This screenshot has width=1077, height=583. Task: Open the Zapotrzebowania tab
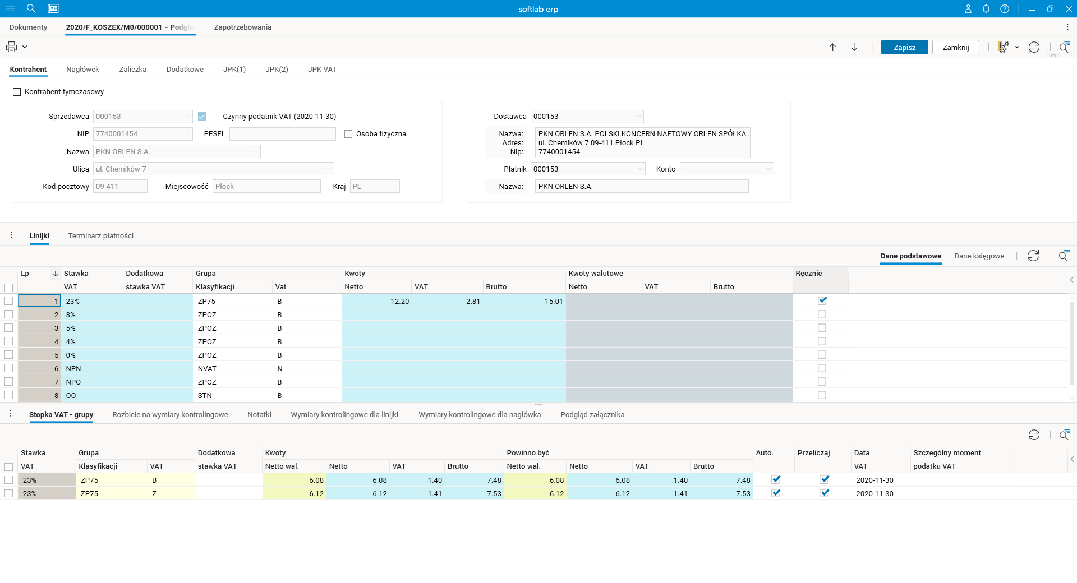click(243, 27)
